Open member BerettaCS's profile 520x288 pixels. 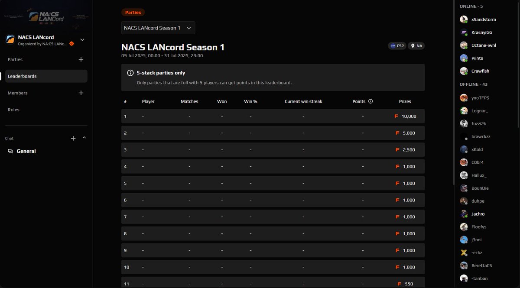482,265
